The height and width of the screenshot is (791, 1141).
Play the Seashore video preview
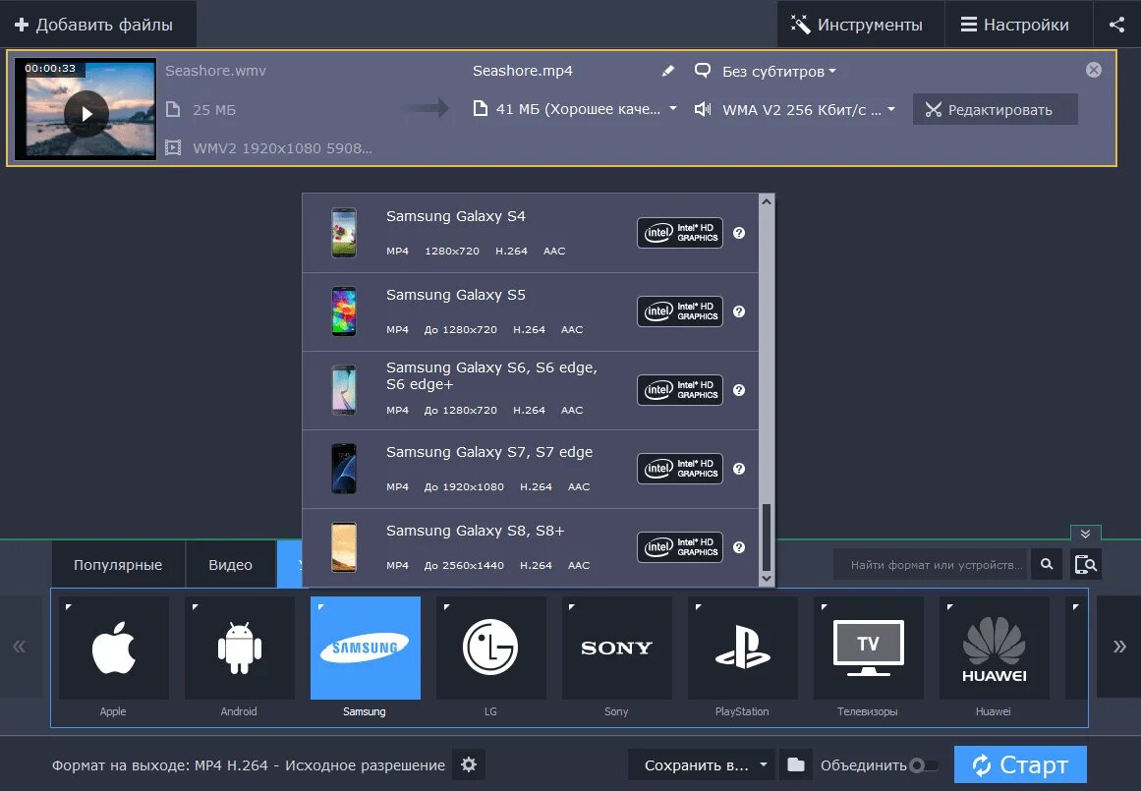coord(86,114)
